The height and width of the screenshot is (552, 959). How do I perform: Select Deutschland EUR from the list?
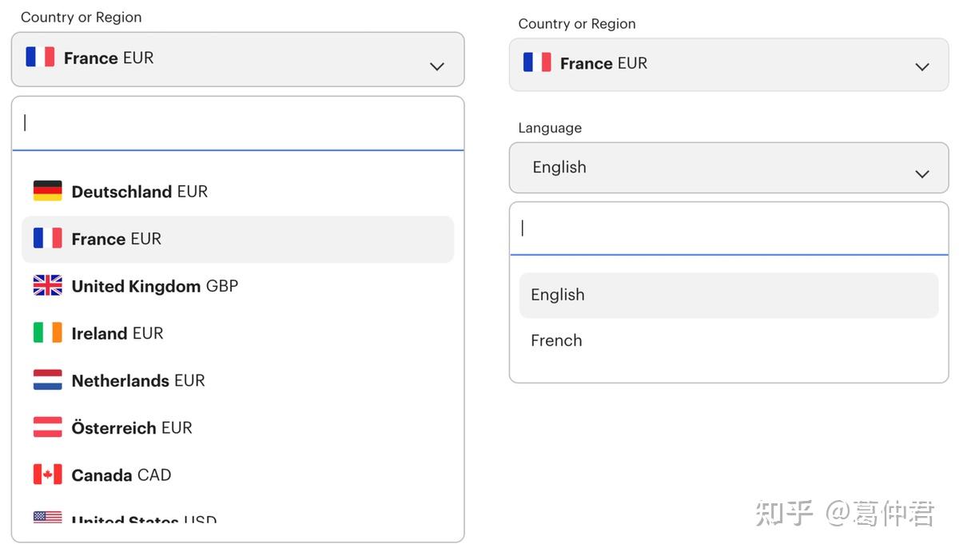click(140, 192)
